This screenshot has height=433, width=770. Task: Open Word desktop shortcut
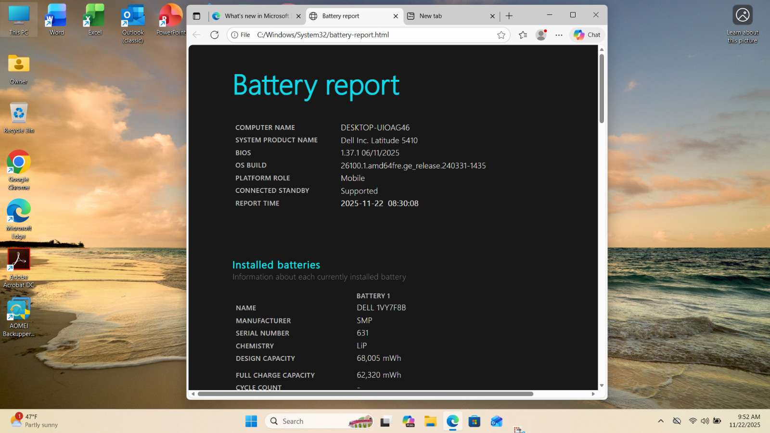[56, 20]
